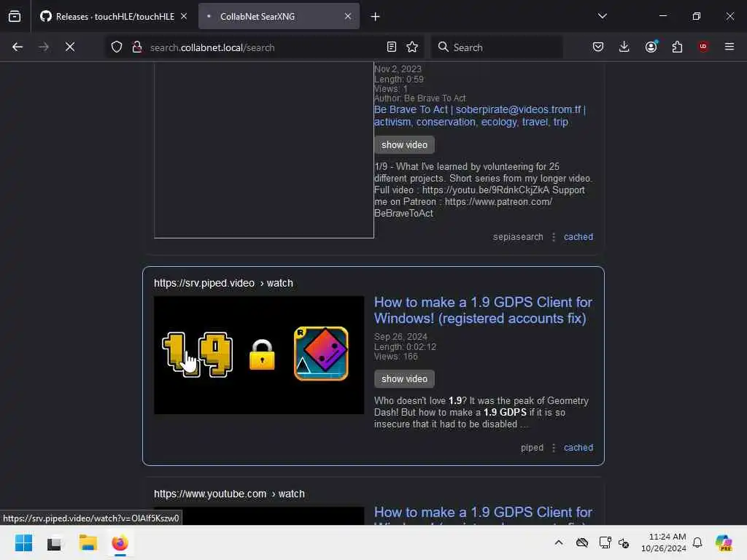Click the Views: 166 text

pyautogui.click(x=396, y=356)
